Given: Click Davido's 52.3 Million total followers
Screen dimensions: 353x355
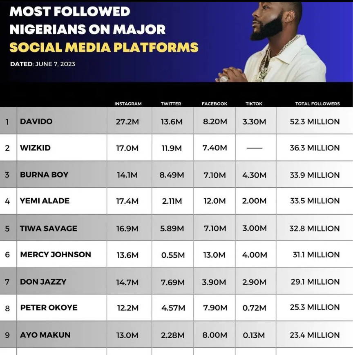Looking at the screenshot, I should pyautogui.click(x=315, y=121).
